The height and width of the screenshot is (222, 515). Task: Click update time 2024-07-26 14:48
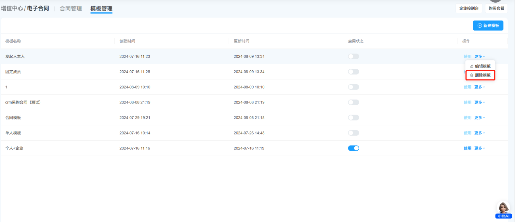tap(249, 133)
